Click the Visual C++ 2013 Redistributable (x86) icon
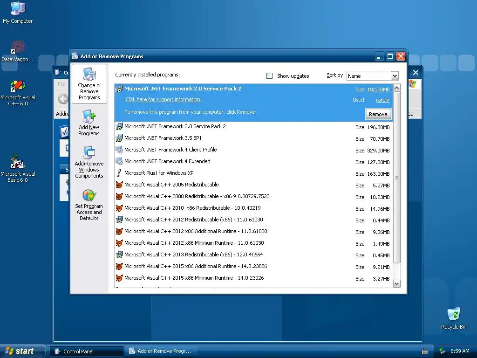The image size is (477, 358). click(x=119, y=255)
